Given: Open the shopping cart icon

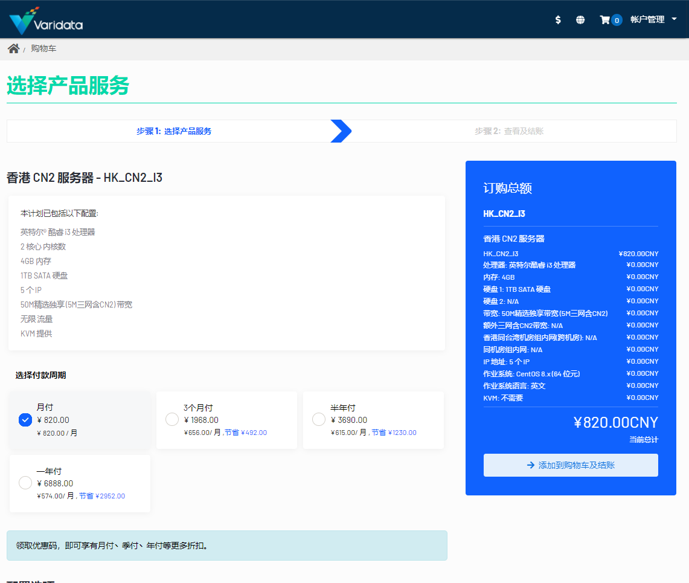Looking at the screenshot, I should 606,19.
